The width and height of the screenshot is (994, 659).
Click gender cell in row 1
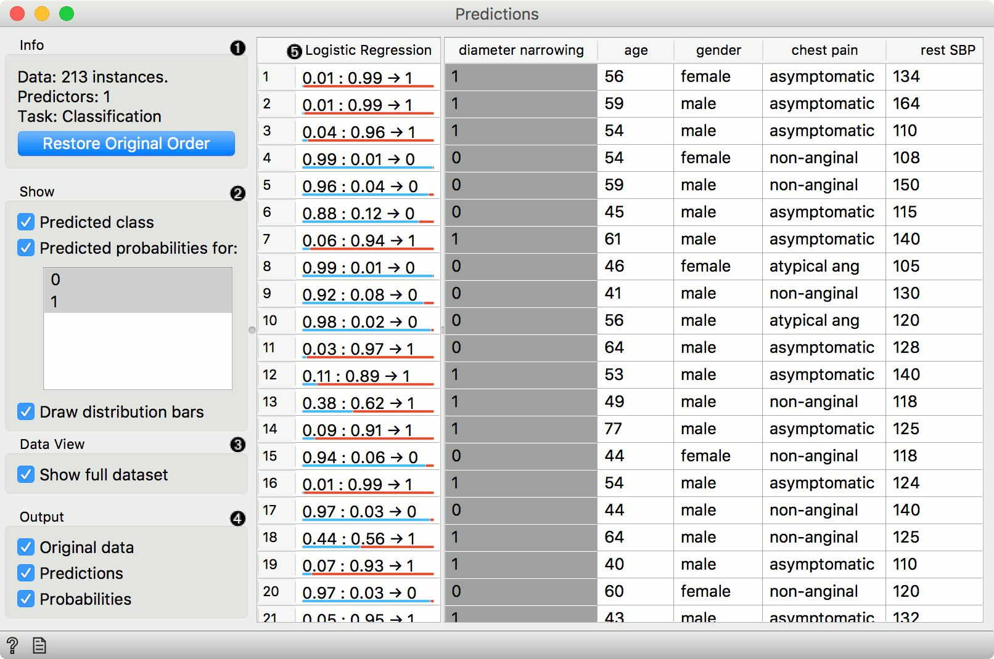(x=718, y=77)
